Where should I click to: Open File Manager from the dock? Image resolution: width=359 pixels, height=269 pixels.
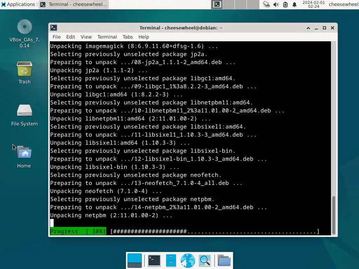point(171,260)
